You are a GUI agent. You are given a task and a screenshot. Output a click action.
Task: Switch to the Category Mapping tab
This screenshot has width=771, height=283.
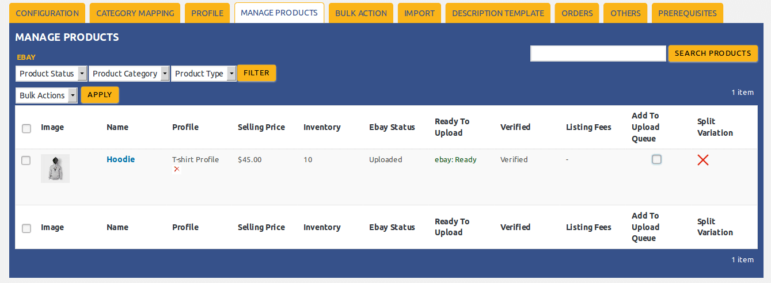click(135, 13)
